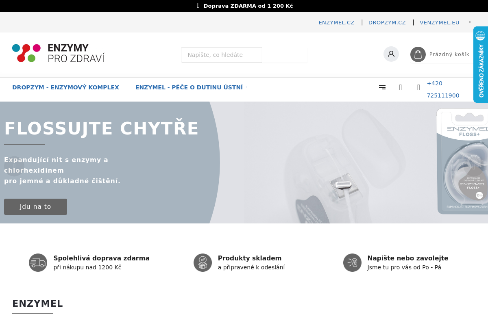Click the phone icon beside +420 number

(418, 87)
